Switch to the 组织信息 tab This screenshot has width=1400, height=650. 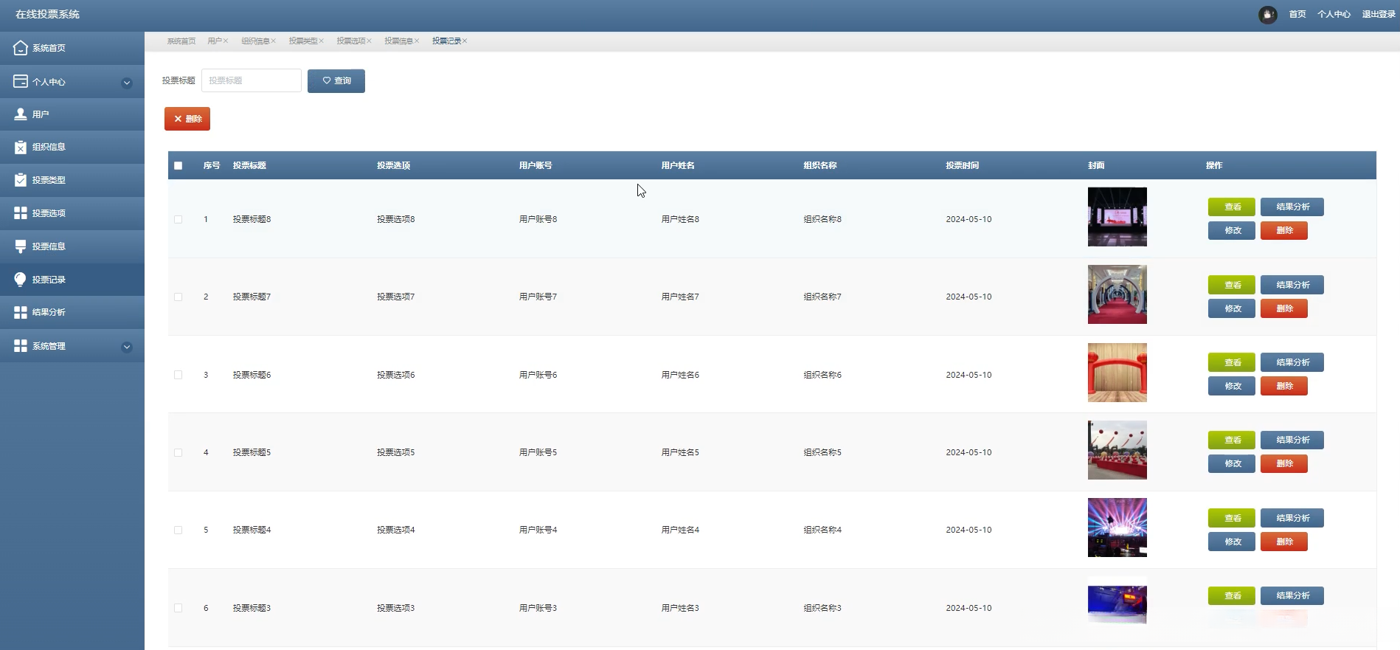pos(255,41)
